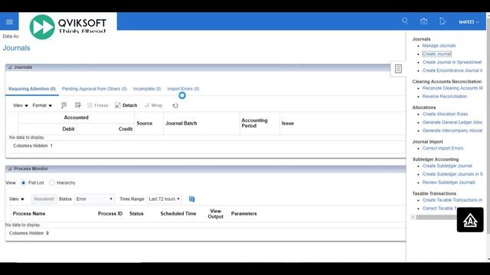Open the Journals table View menu

pos(21,105)
